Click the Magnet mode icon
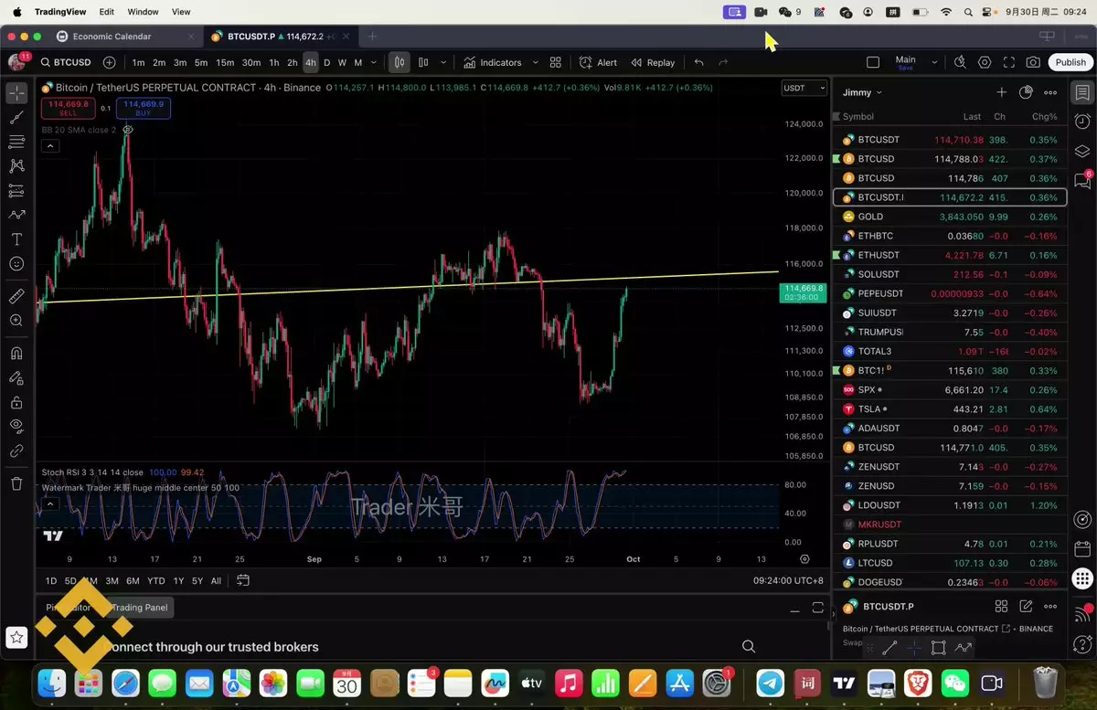Viewport: 1097px width, 710px height. tap(16, 354)
